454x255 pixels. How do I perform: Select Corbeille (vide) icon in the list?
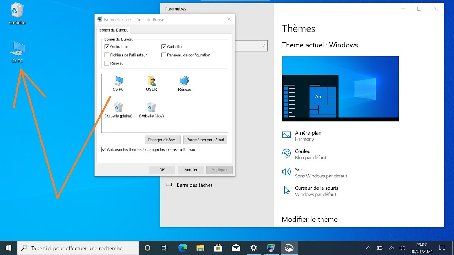[151, 110]
